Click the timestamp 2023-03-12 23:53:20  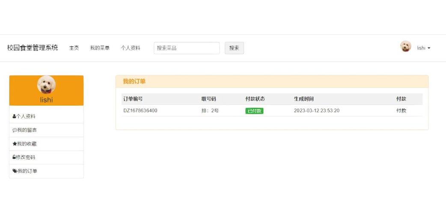coord(317,111)
